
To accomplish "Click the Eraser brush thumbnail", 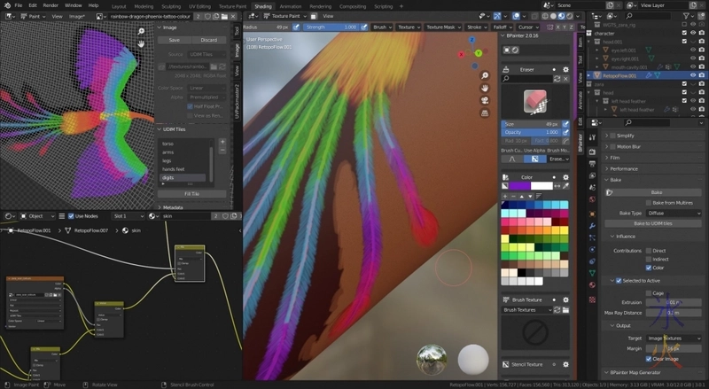I will pos(535,103).
